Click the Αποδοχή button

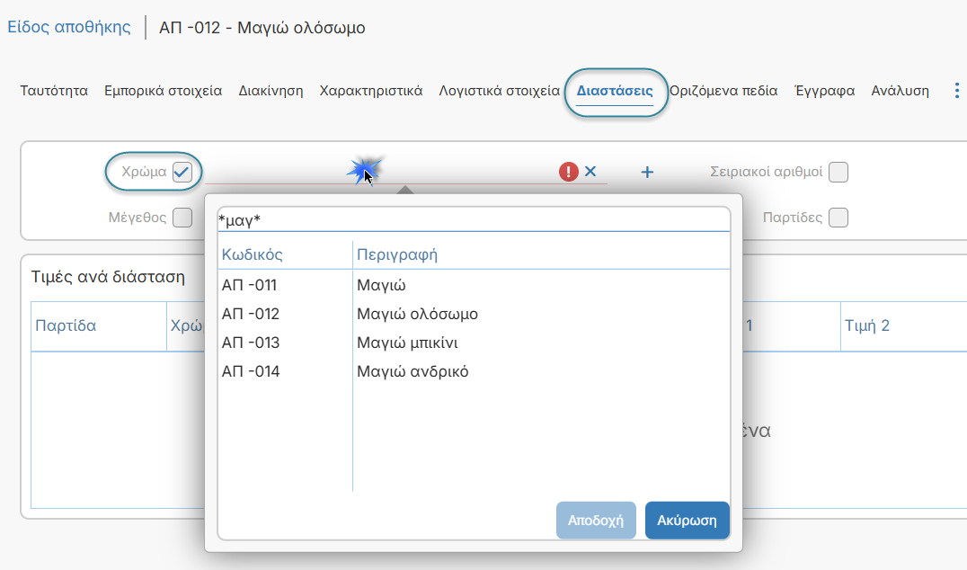tap(596, 520)
